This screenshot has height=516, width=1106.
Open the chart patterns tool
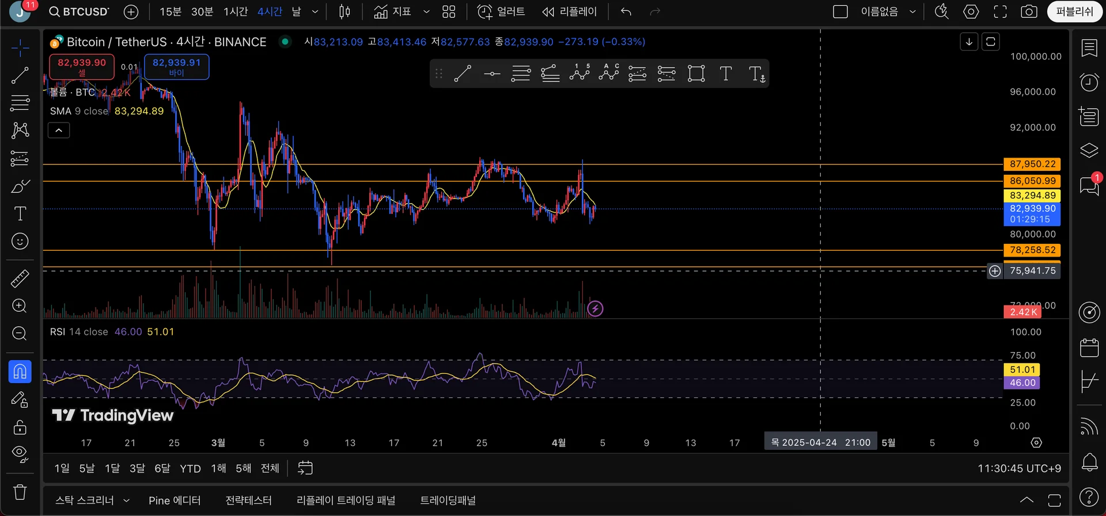(x=20, y=131)
